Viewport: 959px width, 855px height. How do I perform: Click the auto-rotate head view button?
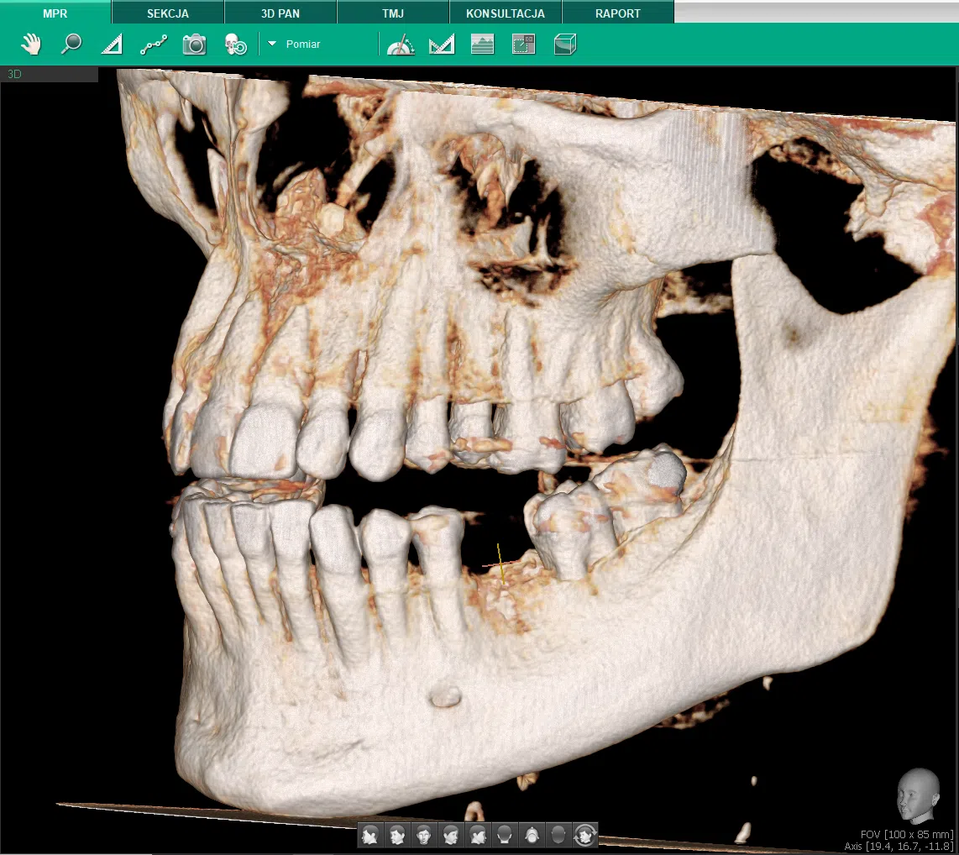pos(585,835)
